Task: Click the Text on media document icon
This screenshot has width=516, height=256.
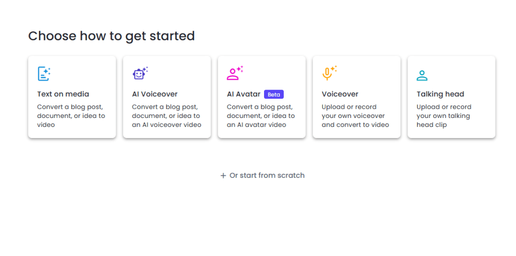Action: tap(44, 74)
